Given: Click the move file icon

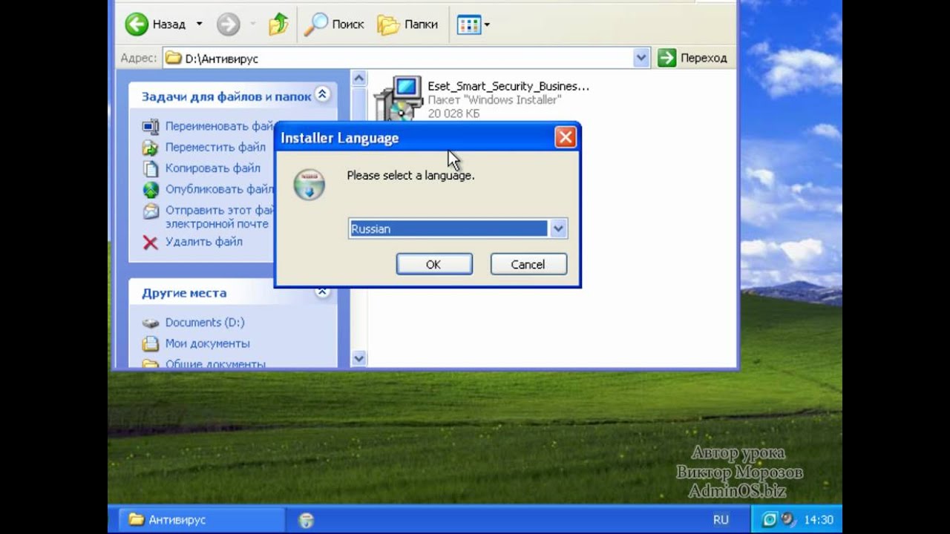Looking at the screenshot, I should (x=151, y=147).
